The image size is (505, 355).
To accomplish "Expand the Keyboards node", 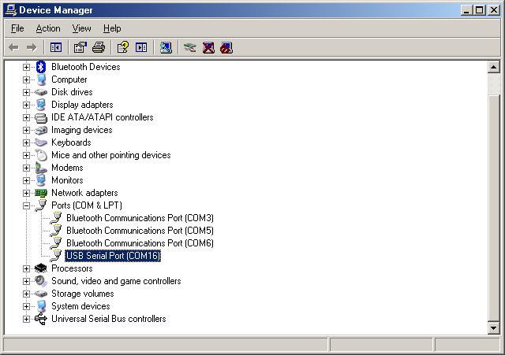I will click(x=26, y=142).
